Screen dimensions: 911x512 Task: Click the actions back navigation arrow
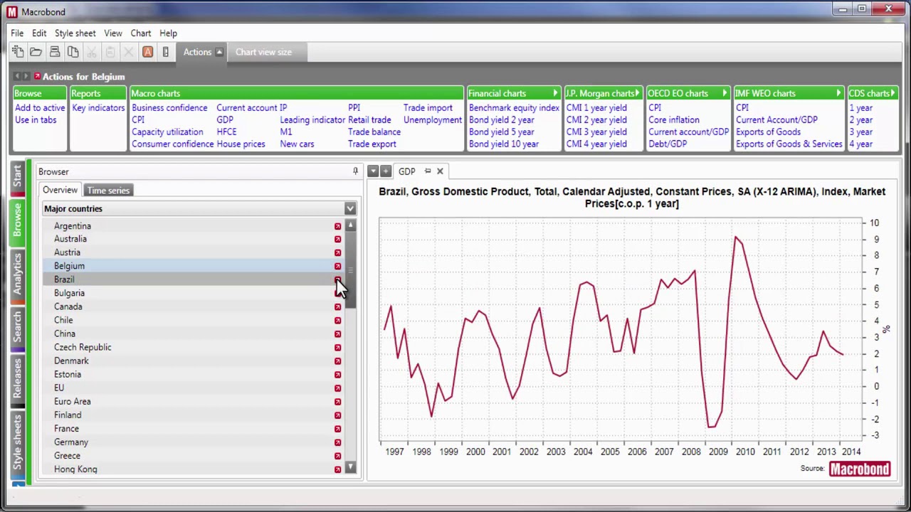[x=17, y=77]
